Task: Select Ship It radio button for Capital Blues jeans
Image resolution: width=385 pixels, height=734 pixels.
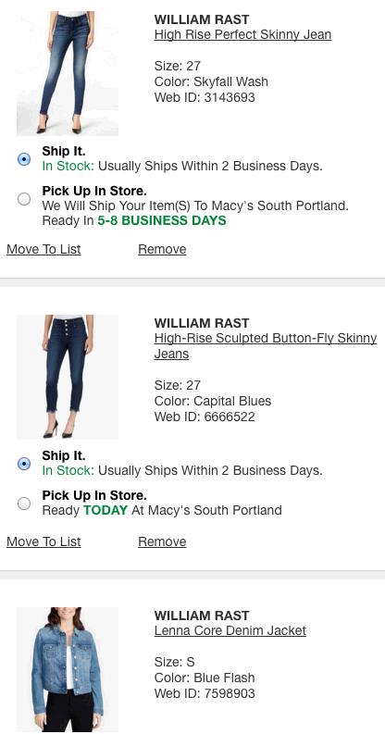Action: point(24,464)
